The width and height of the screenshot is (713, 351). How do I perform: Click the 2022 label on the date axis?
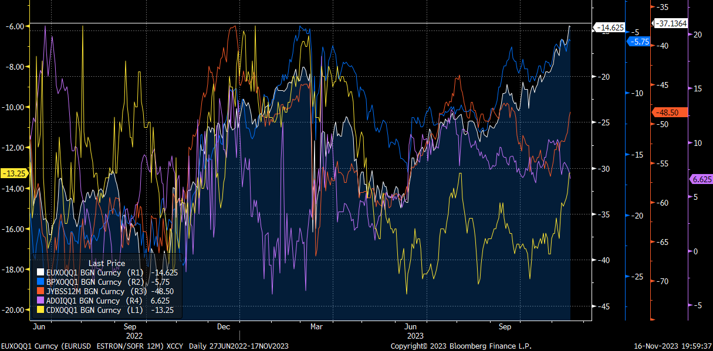point(133,336)
